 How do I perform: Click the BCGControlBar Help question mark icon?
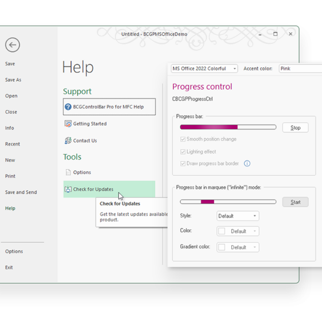(x=68, y=107)
